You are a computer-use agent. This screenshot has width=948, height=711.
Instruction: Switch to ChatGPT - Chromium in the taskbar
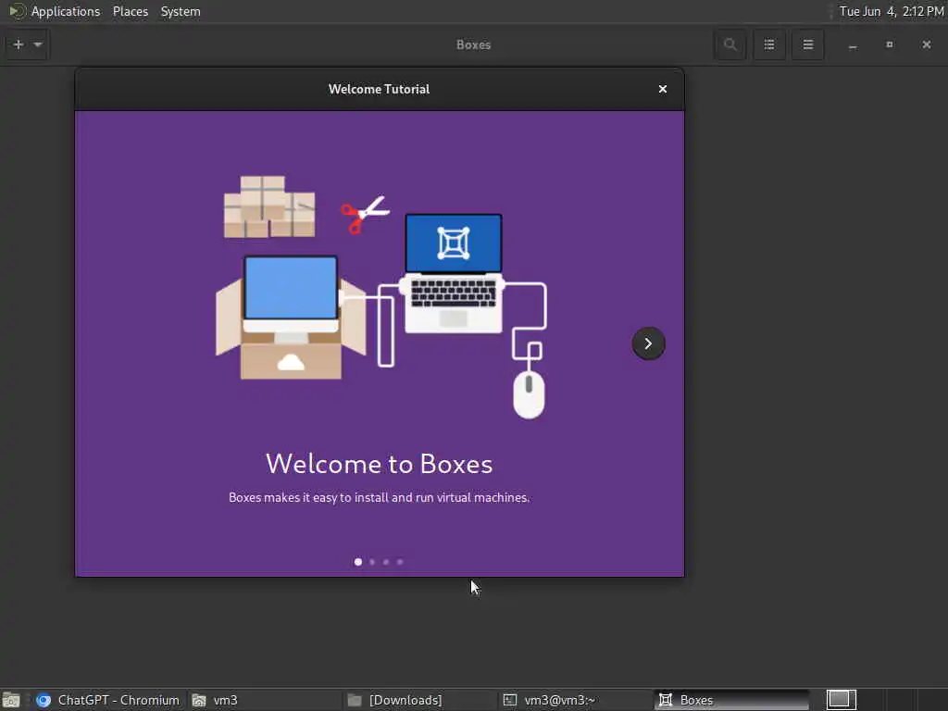coord(107,700)
